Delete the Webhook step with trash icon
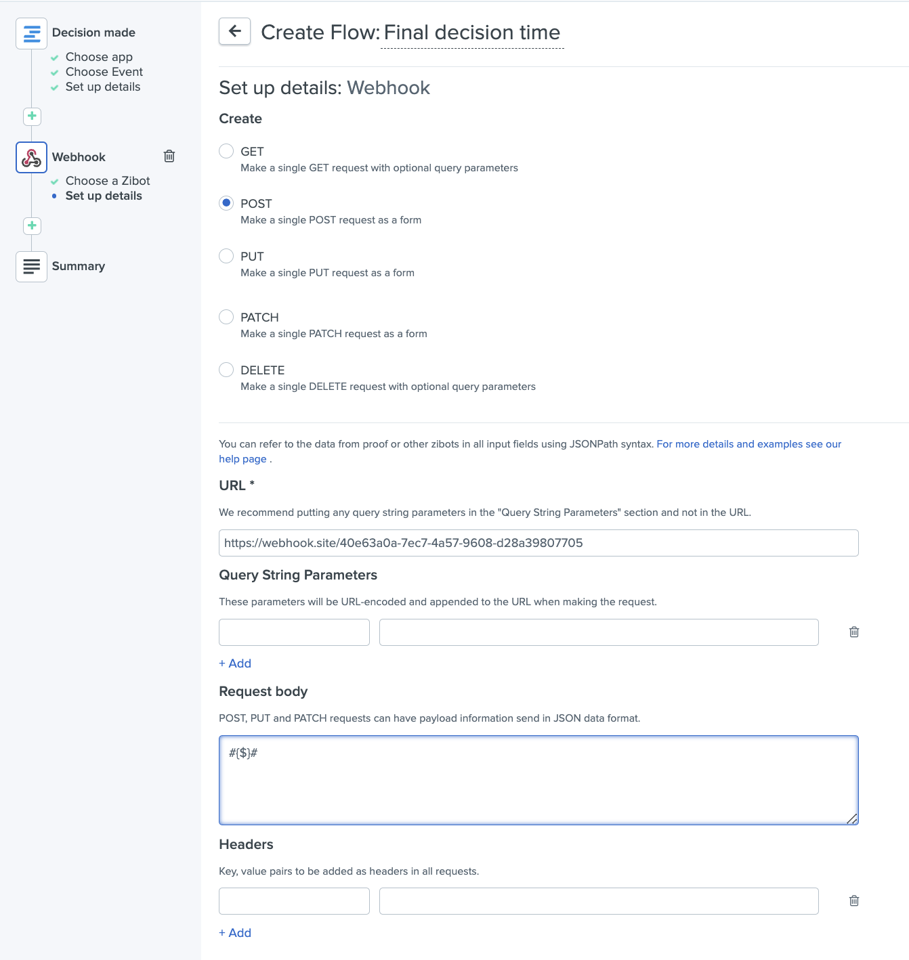Screen dimensions: 909x960 169,156
